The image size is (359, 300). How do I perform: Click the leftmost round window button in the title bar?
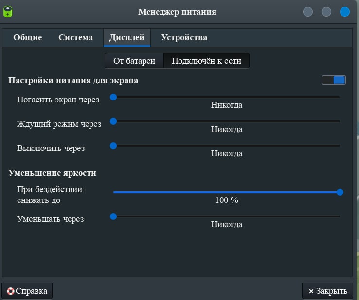(x=308, y=12)
